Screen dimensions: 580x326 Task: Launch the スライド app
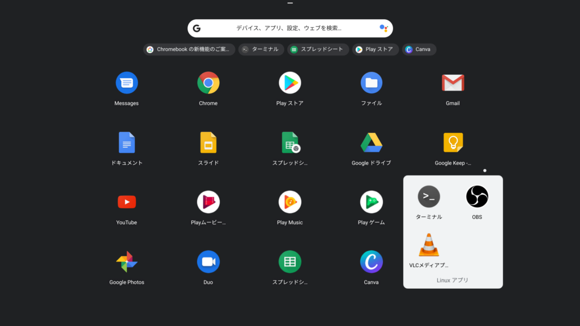pyautogui.click(x=208, y=142)
